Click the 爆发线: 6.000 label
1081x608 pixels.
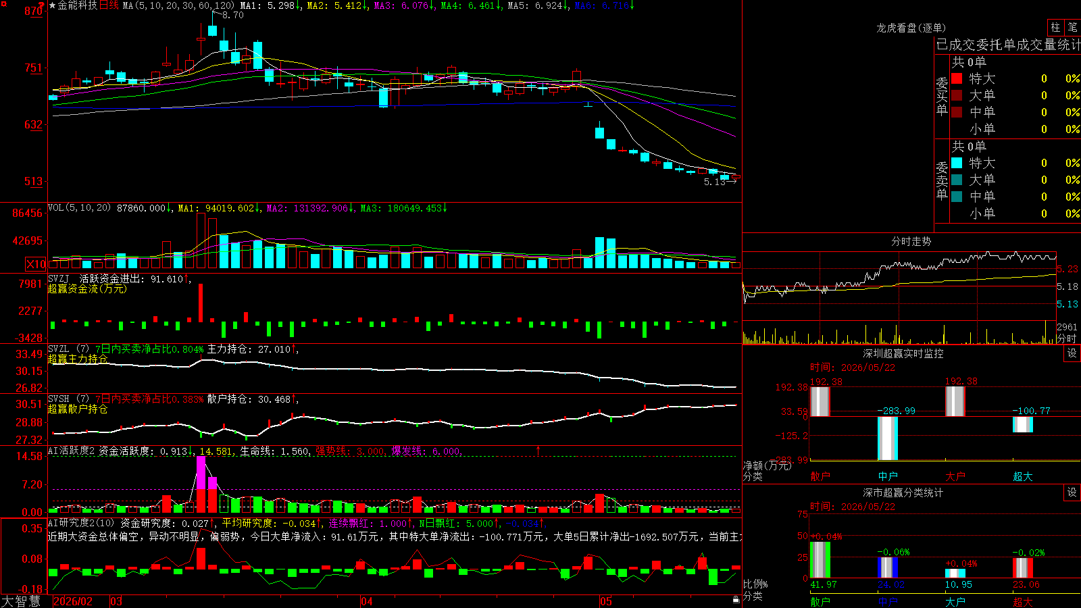coord(426,451)
